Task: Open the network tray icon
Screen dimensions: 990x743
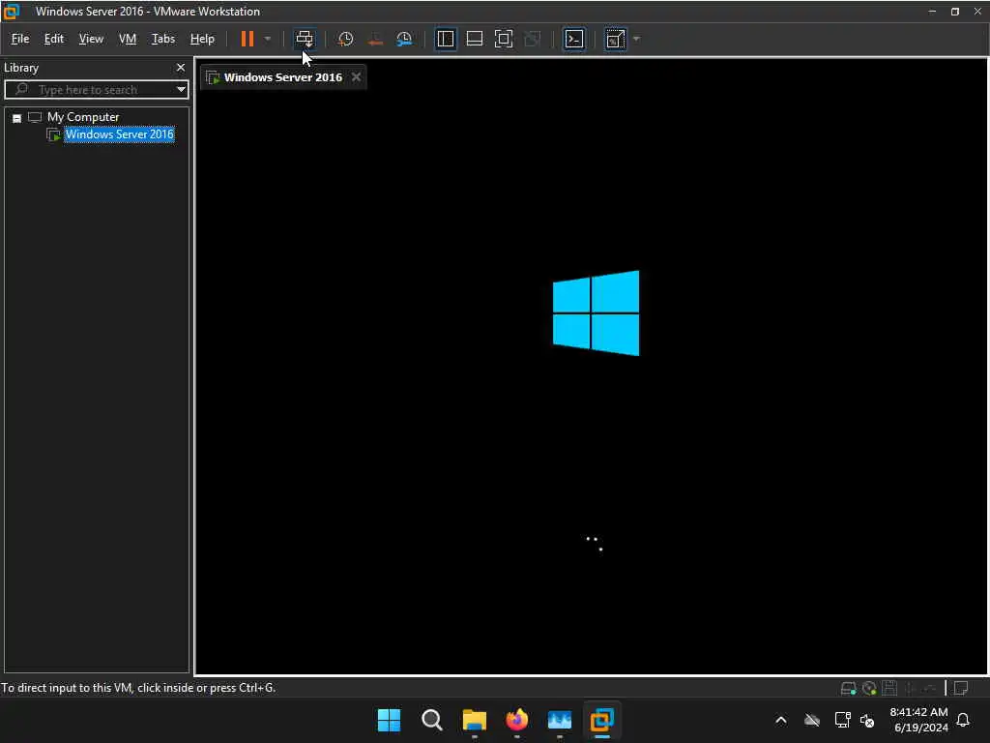Action: [x=842, y=720]
